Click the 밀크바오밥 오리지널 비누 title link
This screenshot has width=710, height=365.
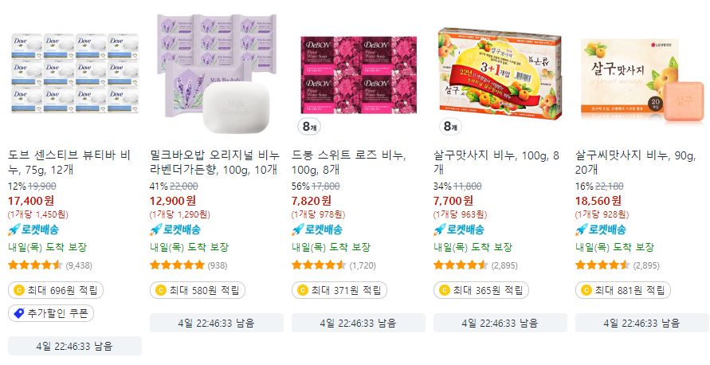click(214, 163)
